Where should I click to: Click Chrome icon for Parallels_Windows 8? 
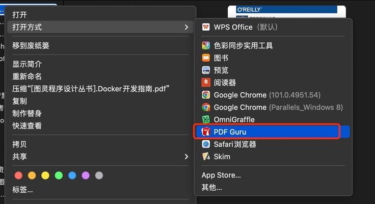tap(206, 107)
